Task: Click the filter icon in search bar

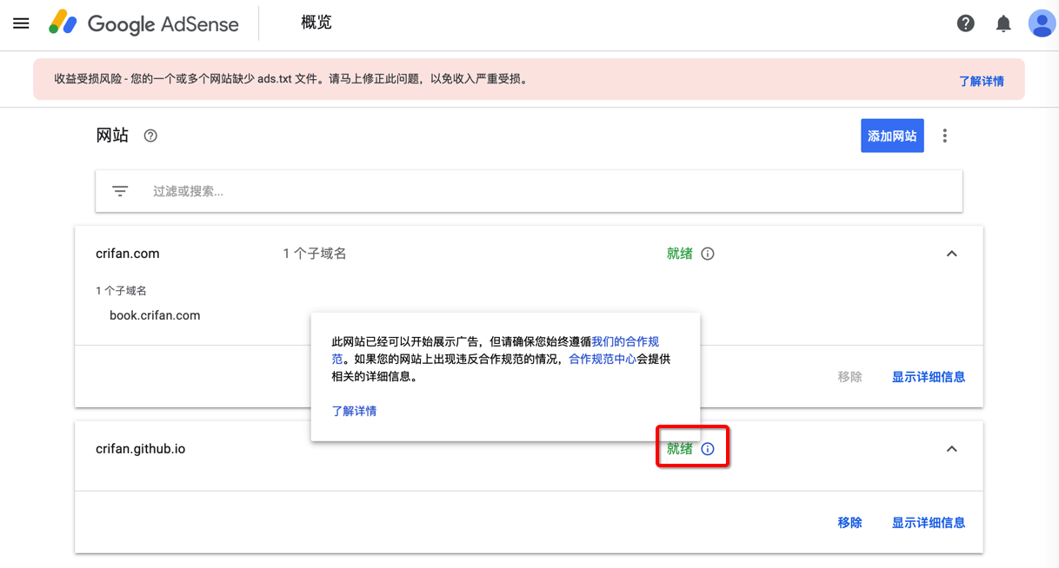Action: [x=120, y=191]
